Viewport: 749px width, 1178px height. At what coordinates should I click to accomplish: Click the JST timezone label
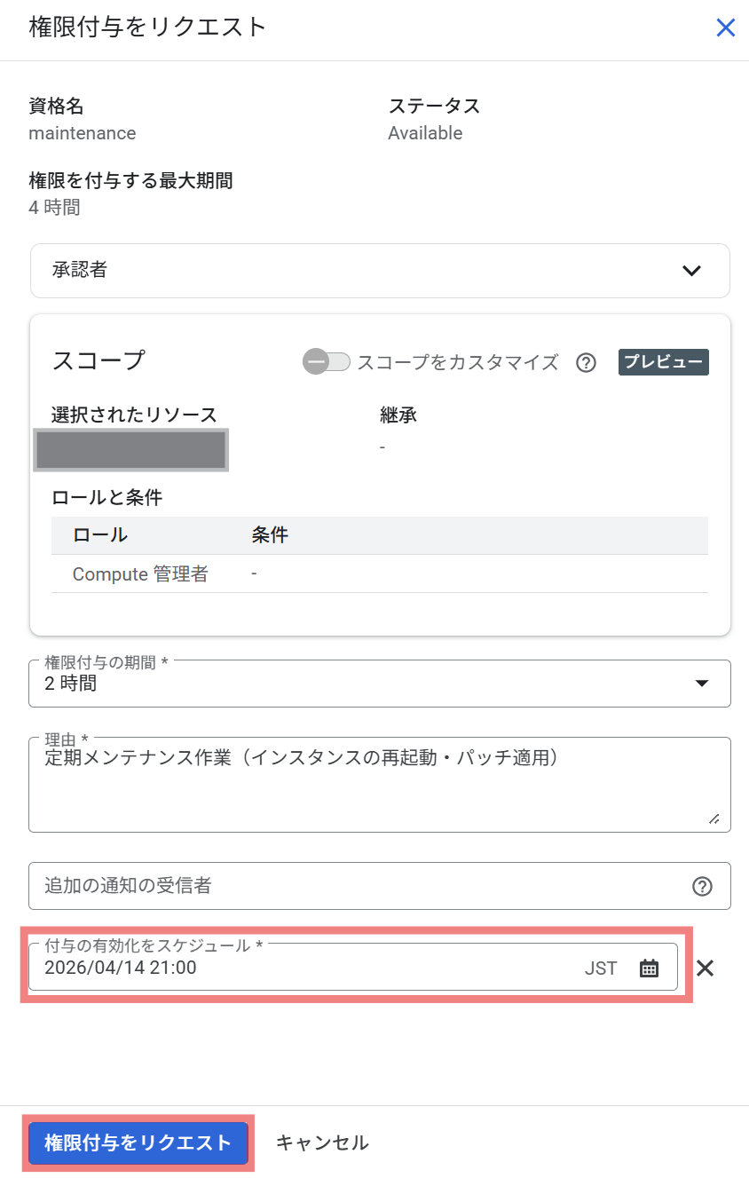coord(601,968)
